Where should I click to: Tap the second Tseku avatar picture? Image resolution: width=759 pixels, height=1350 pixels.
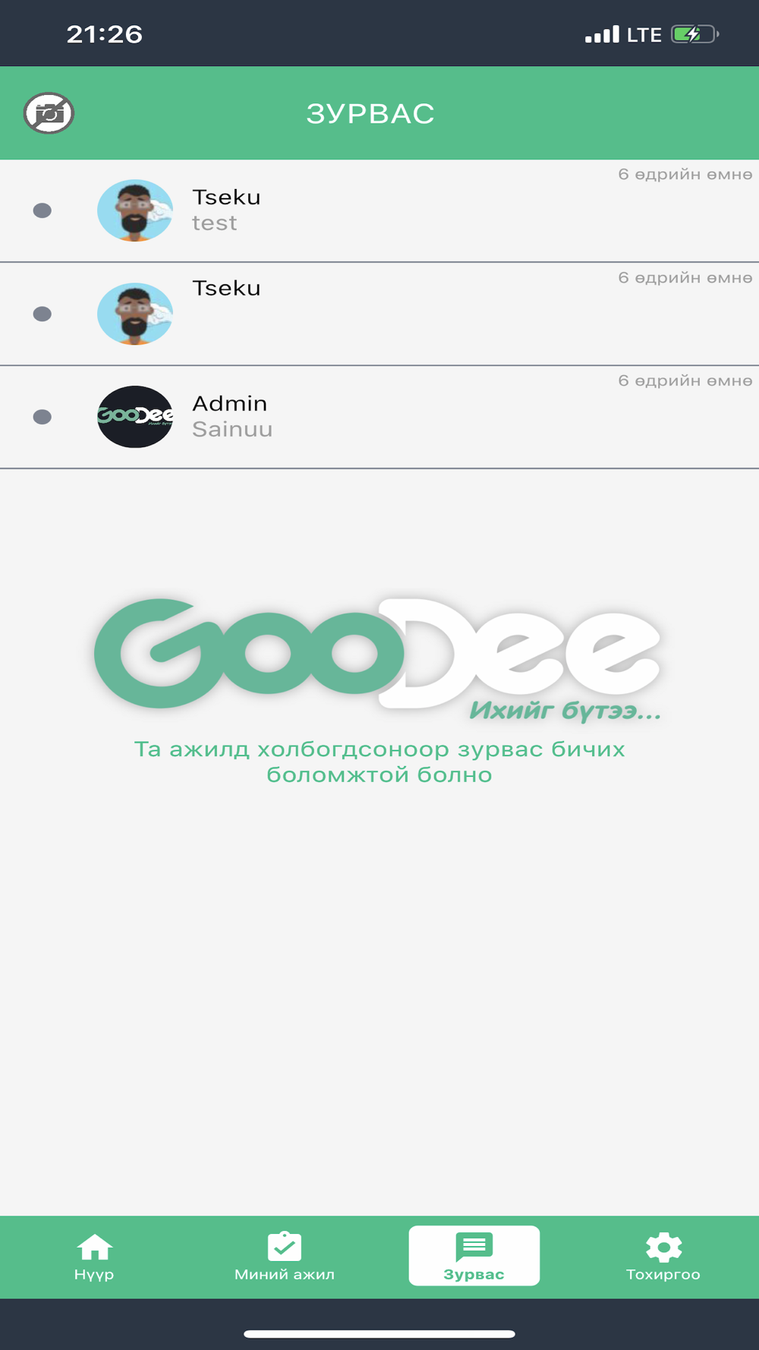pos(135,314)
